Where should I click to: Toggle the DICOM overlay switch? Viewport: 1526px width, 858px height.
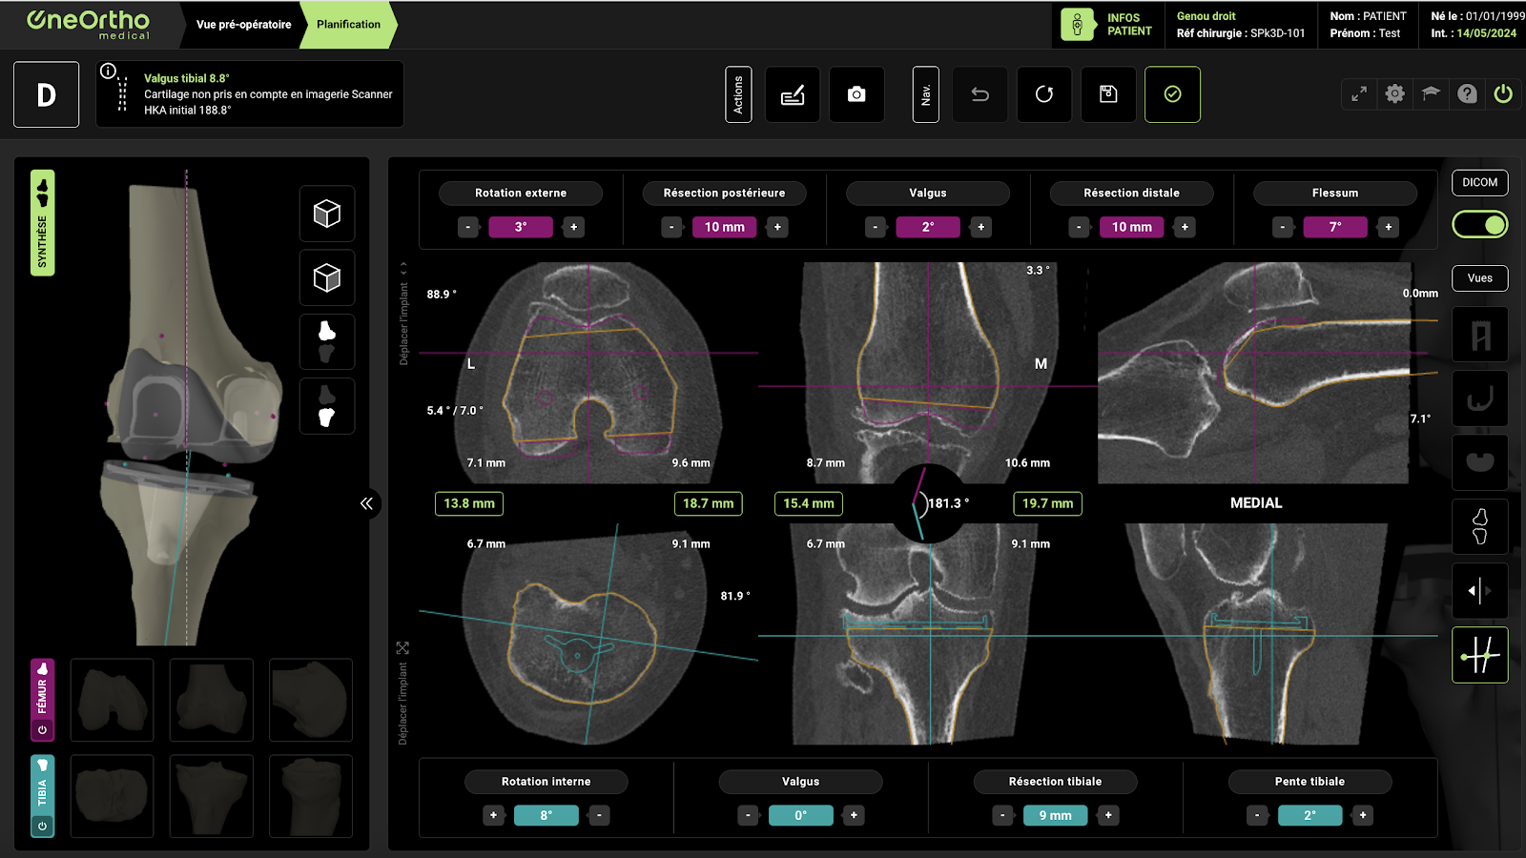point(1480,224)
